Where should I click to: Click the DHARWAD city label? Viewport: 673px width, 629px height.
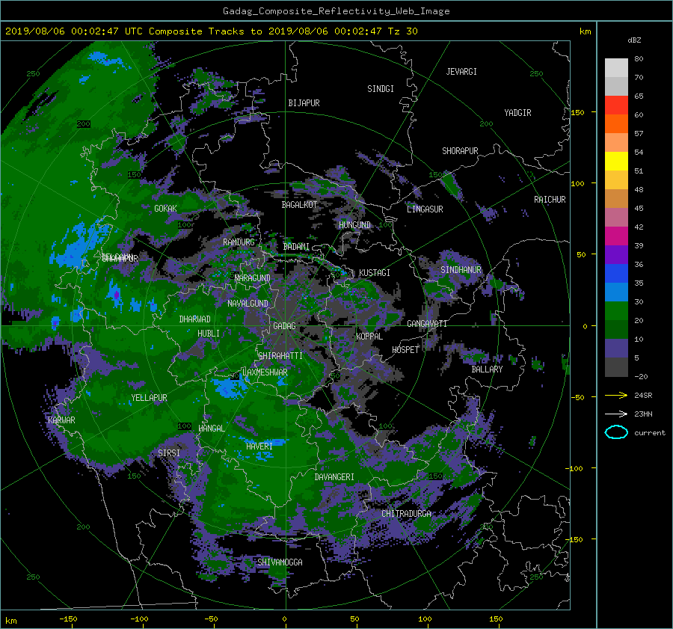[x=195, y=319]
